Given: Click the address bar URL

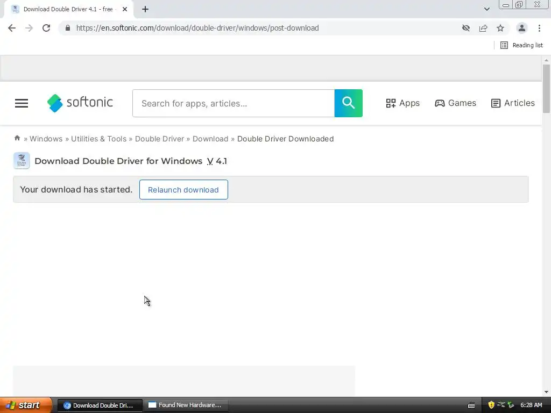Looking at the screenshot, I should tap(197, 28).
